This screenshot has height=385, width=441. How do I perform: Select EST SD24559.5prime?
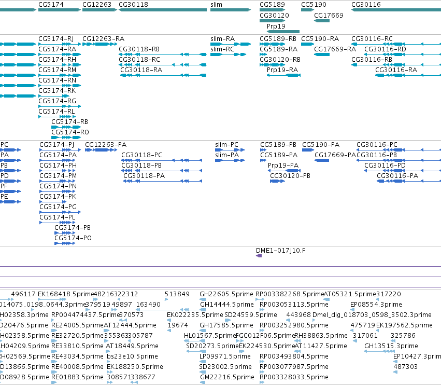[251, 314]
